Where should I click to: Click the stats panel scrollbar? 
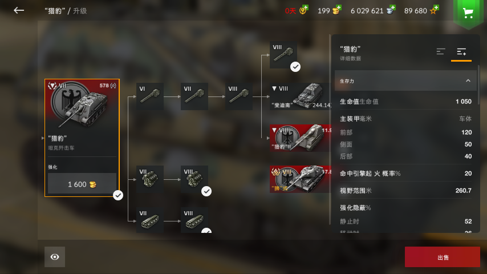click(x=478, y=84)
